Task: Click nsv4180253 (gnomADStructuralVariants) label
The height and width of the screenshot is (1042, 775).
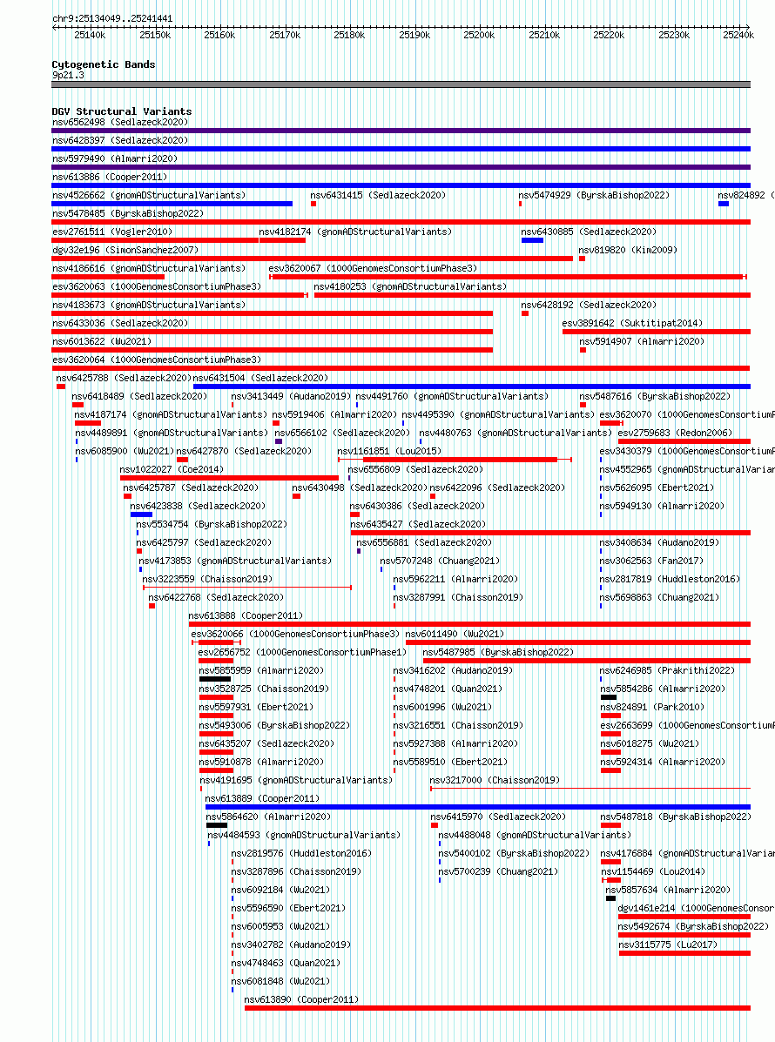Action: [x=410, y=287]
